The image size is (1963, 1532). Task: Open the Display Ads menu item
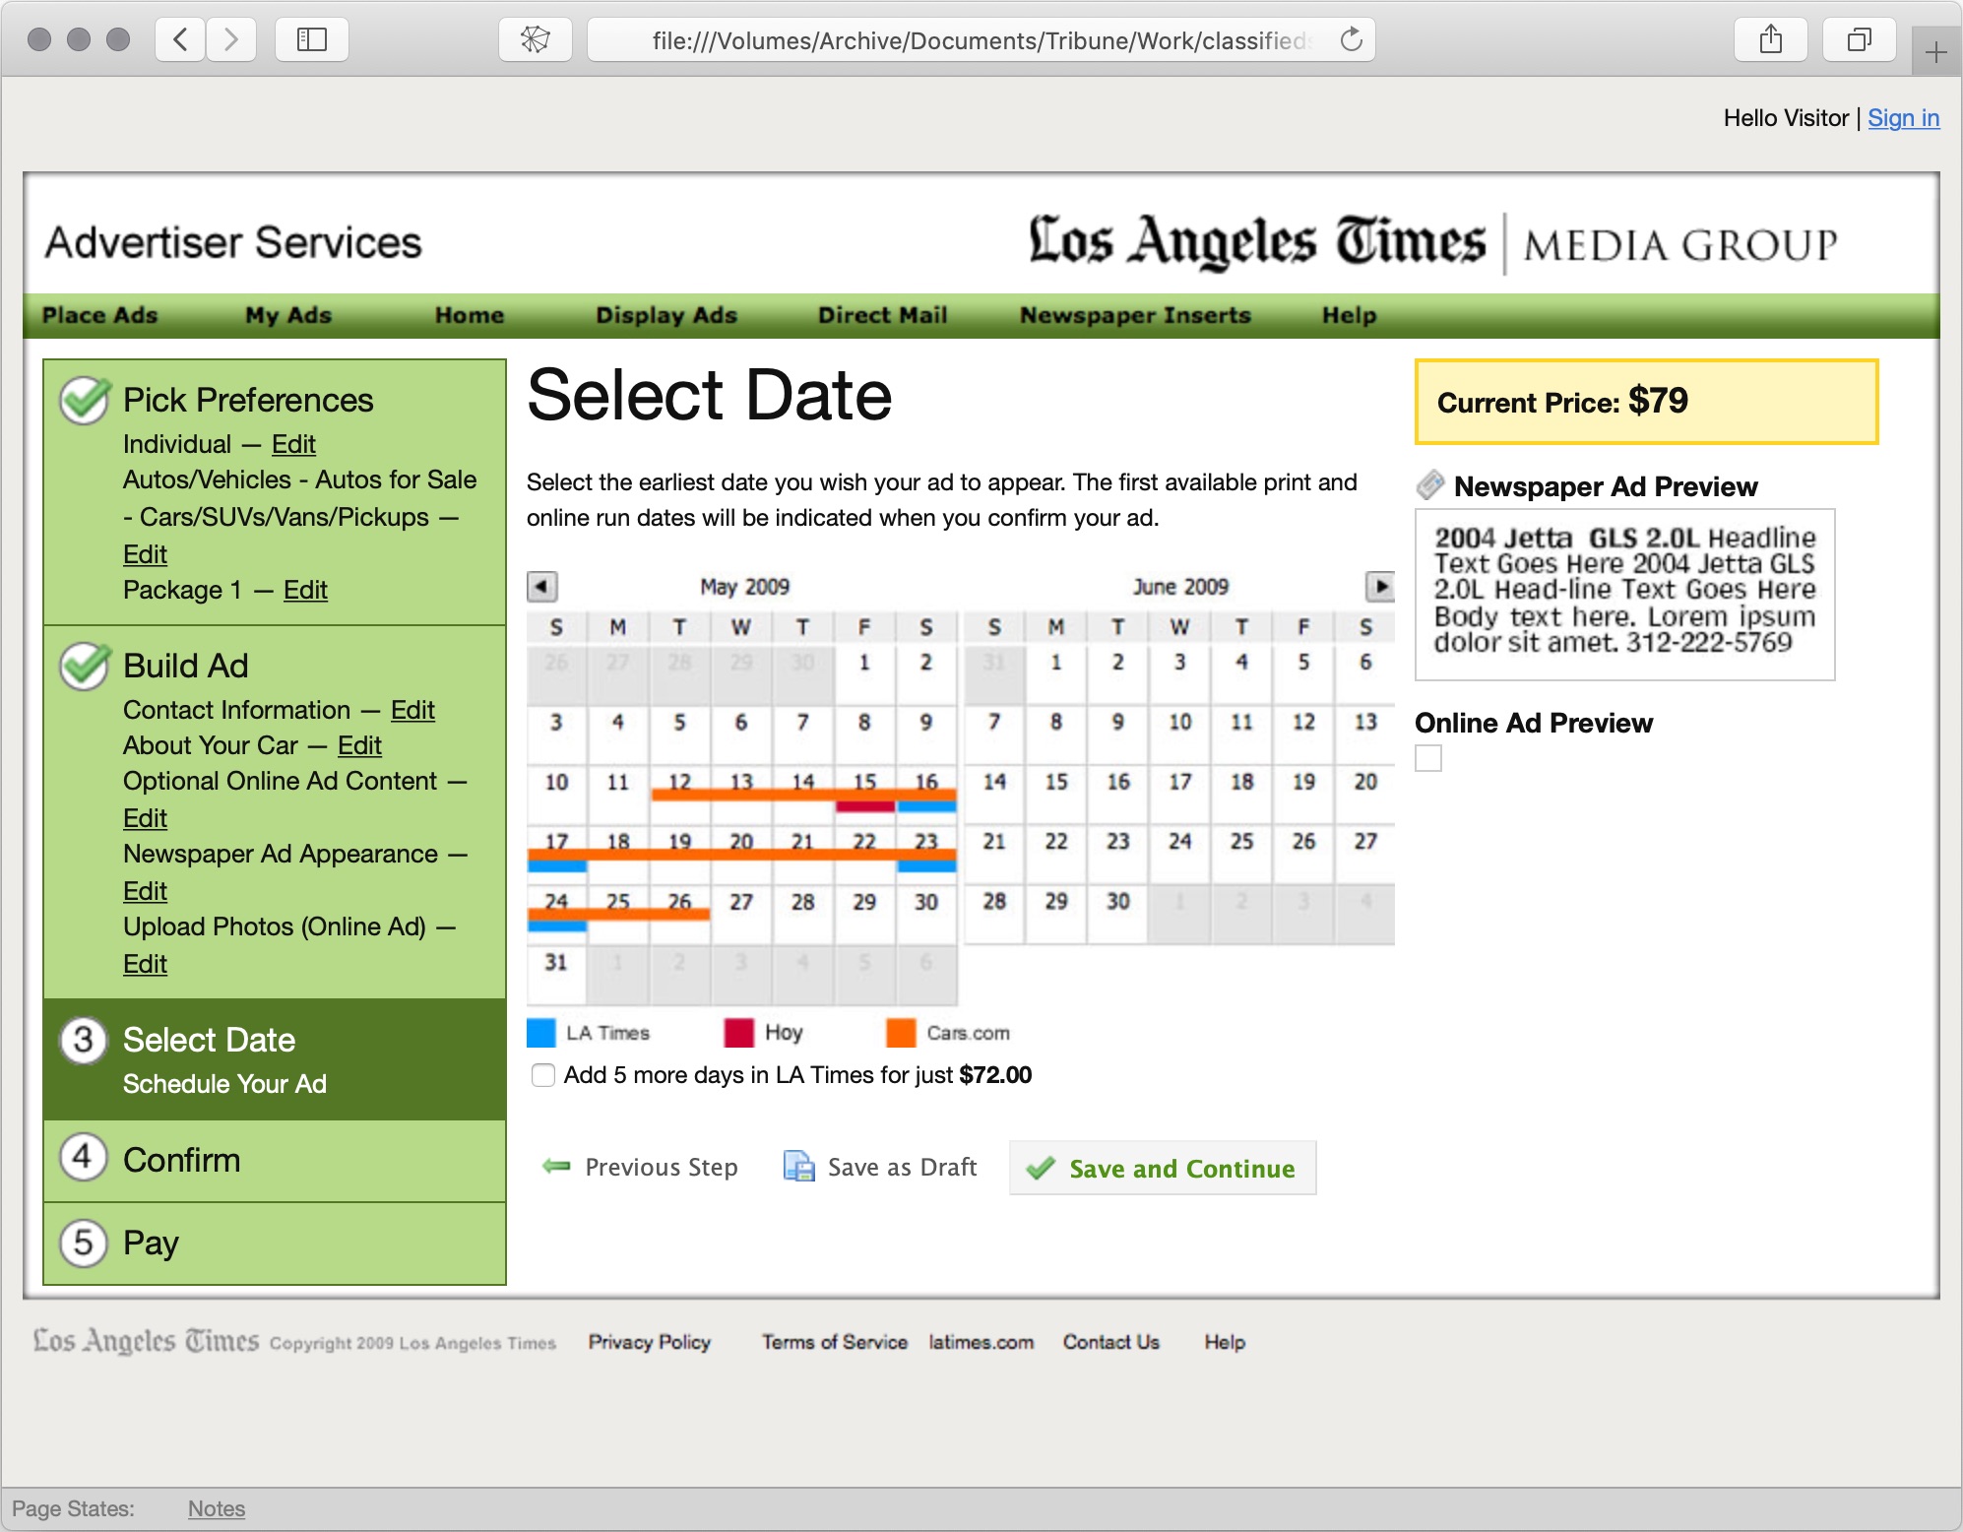[x=666, y=315]
